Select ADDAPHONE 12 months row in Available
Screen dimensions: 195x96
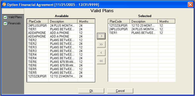pyautogui.click(x=61, y=33)
